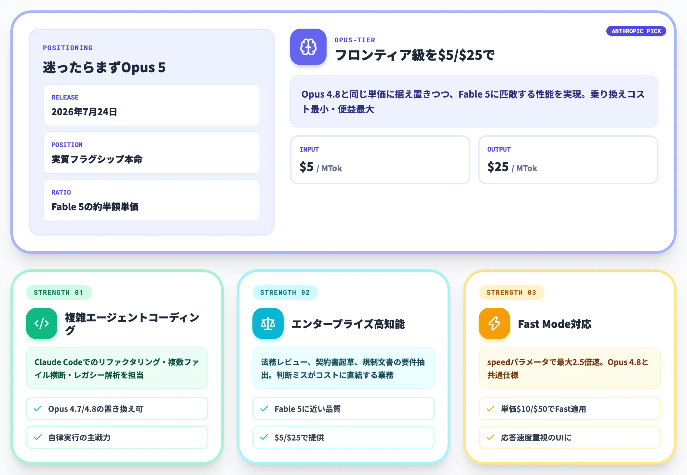Select the STRENGTH 01 badge
687x475 pixels.
coord(59,292)
